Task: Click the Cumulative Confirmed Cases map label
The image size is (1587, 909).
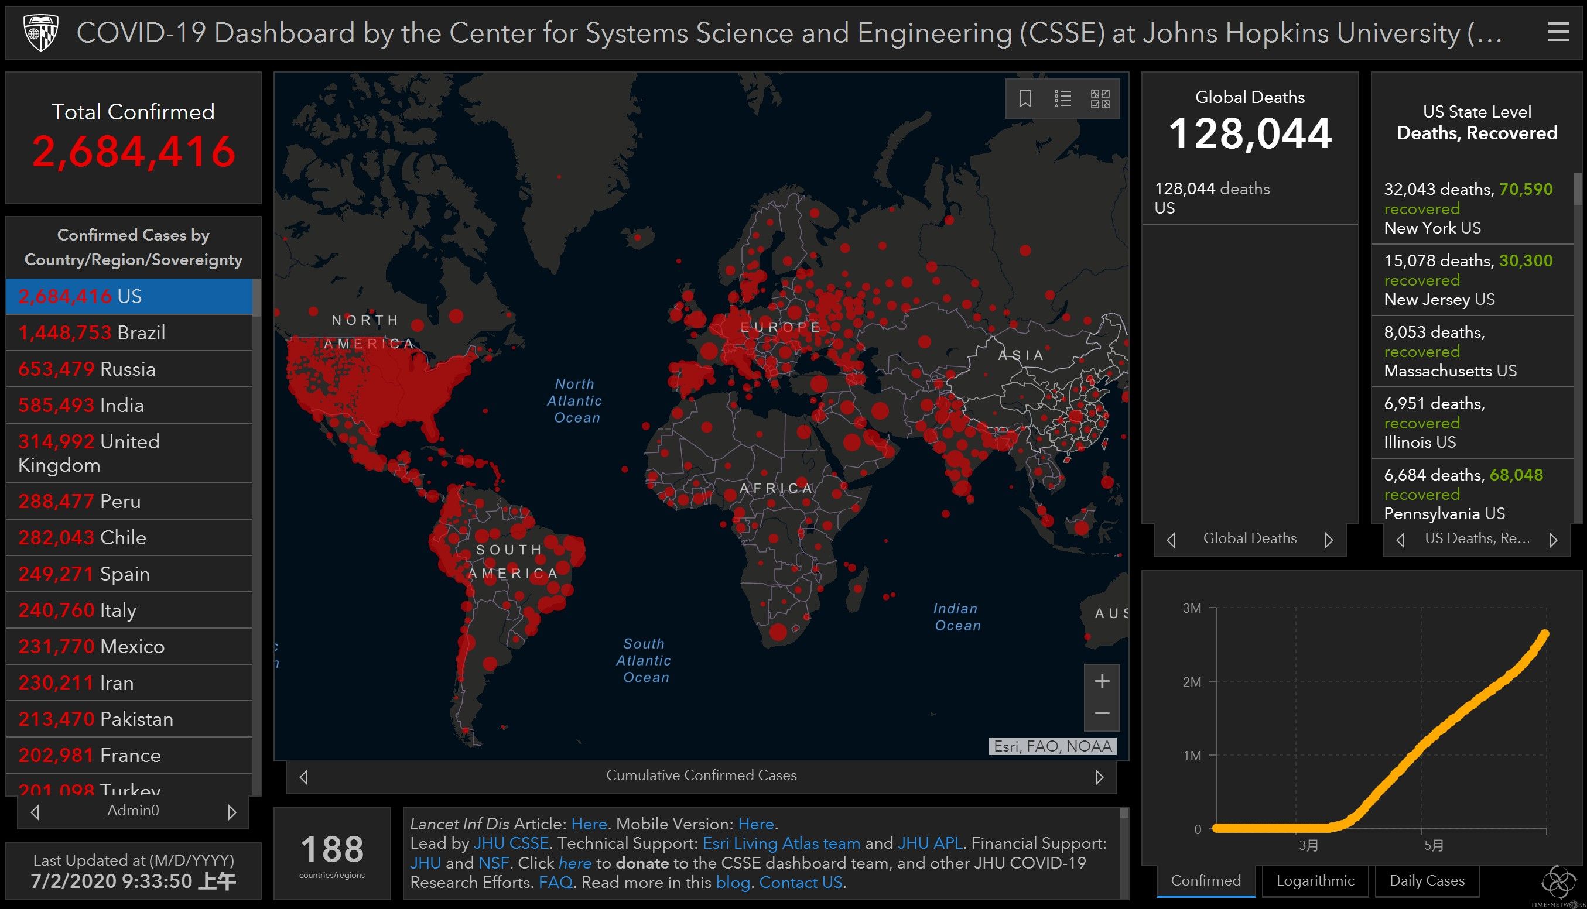Action: tap(702, 776)
